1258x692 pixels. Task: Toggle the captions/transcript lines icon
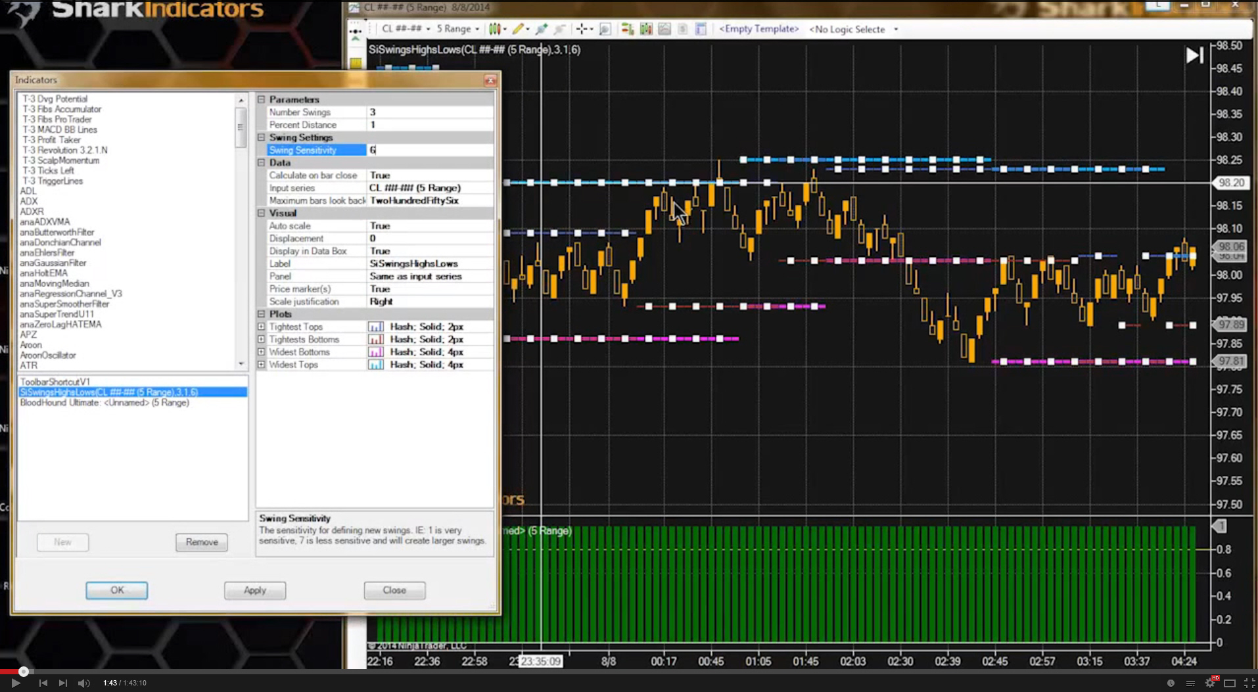[1190, 683]
